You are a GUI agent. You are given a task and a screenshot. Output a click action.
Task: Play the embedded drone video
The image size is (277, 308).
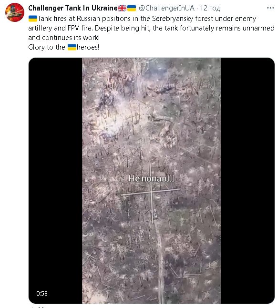point(152,181)
